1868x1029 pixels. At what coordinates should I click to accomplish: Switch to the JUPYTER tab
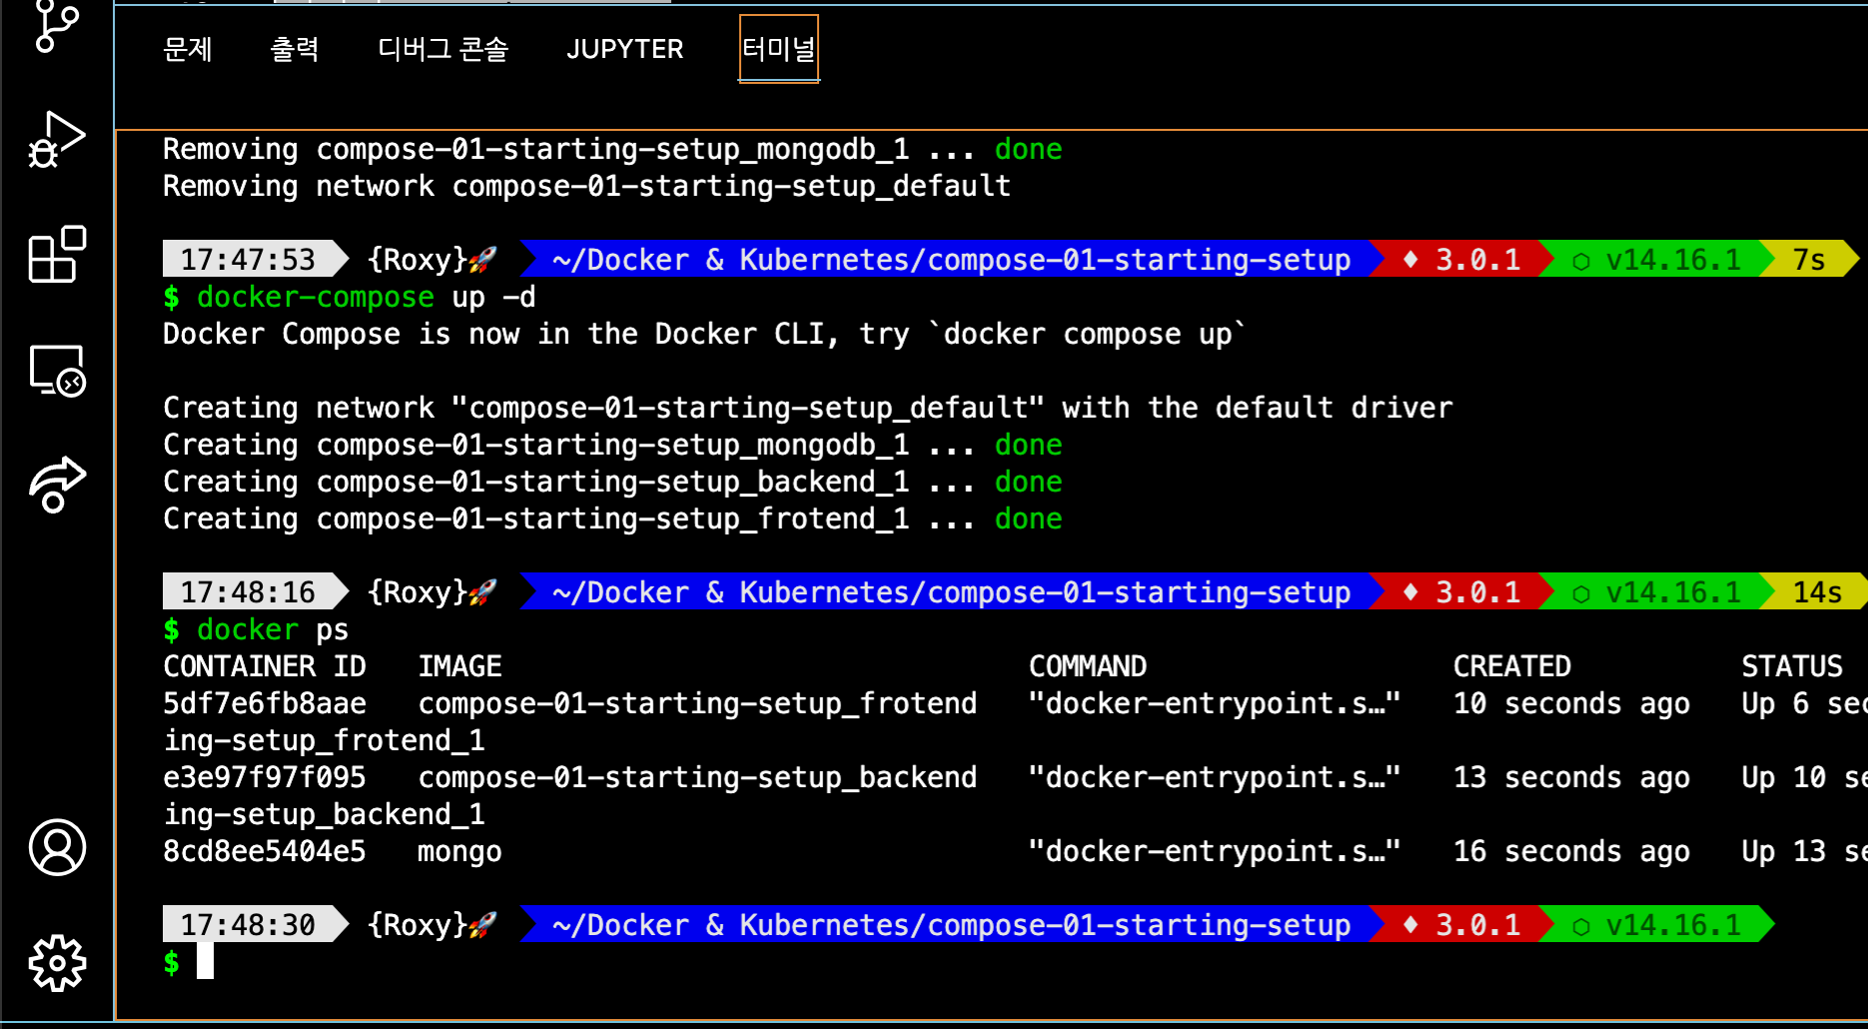tap(625, 49)
